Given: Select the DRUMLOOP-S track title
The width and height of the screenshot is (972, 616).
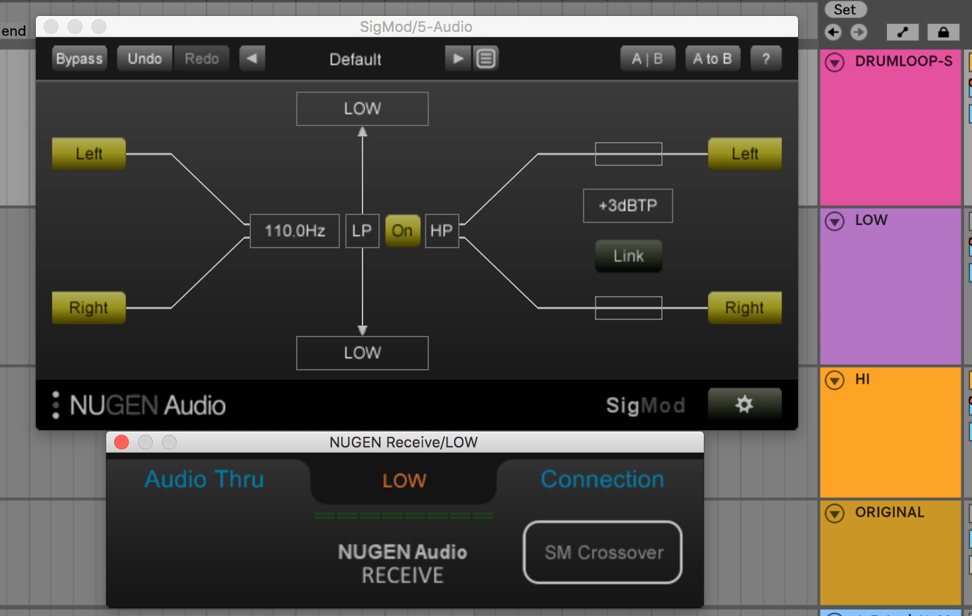Looking at the screenshot, I should (904, 61).
